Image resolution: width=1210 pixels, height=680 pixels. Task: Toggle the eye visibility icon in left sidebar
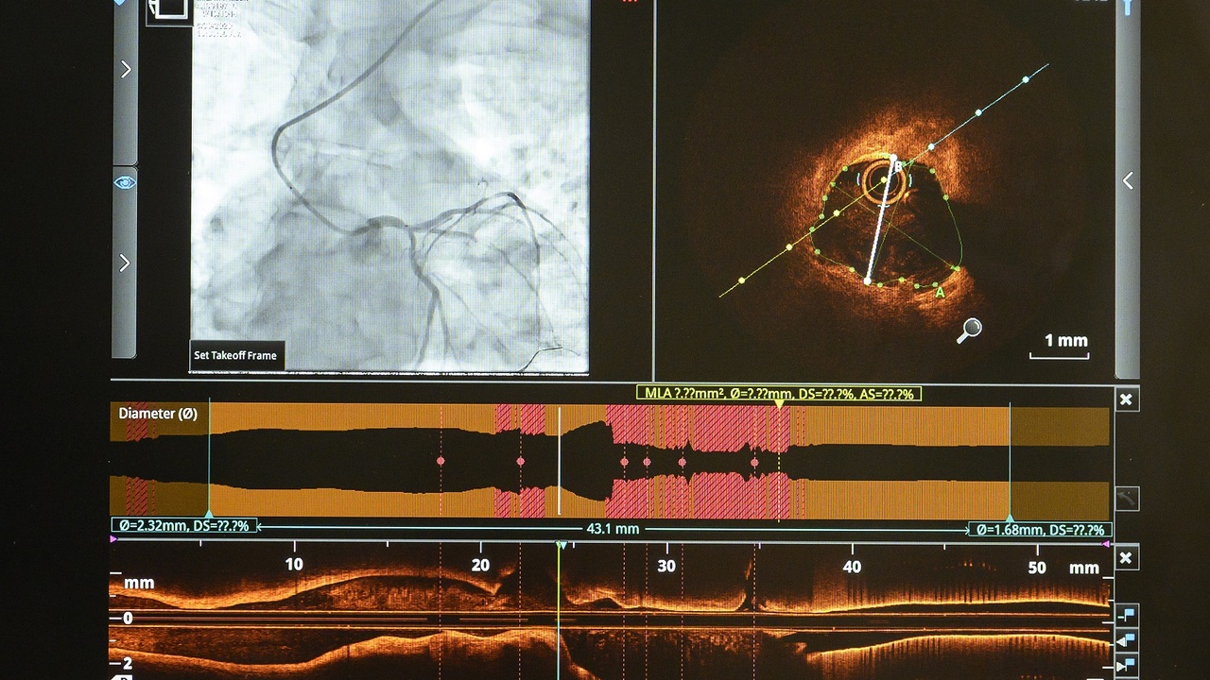(x=125, y=182)
